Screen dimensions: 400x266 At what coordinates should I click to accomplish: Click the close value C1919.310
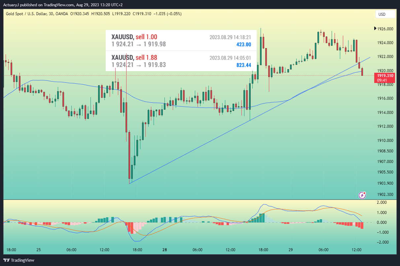(x=142, y=14)
